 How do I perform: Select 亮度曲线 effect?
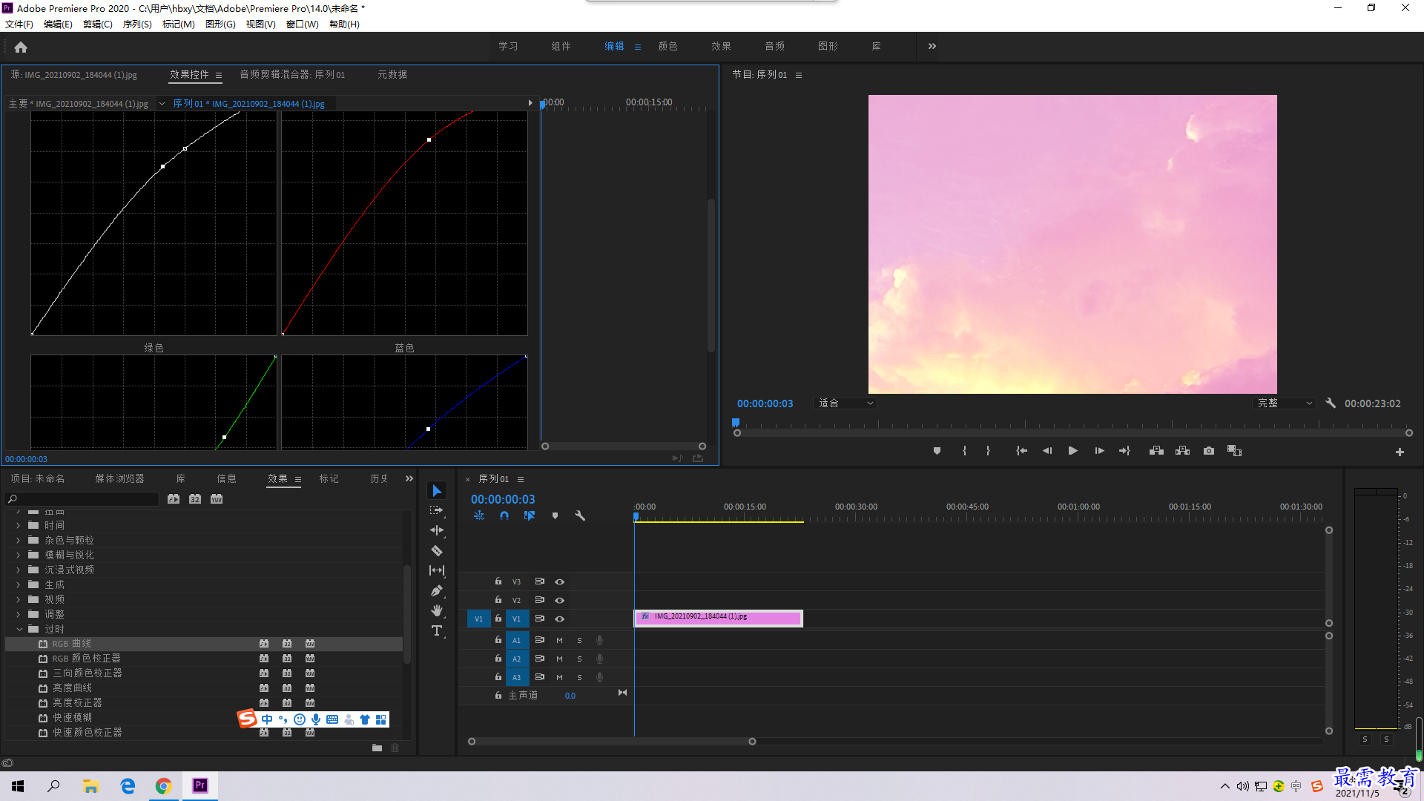(x=72, y=688)
